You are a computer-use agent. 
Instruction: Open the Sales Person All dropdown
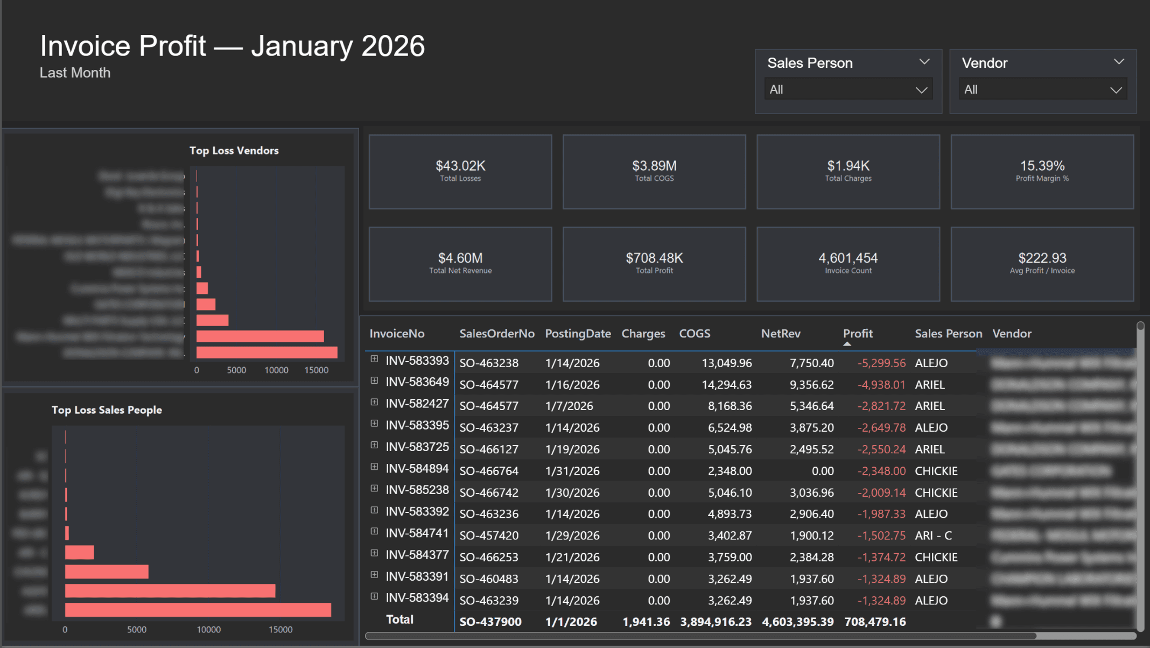coord(922,89)
